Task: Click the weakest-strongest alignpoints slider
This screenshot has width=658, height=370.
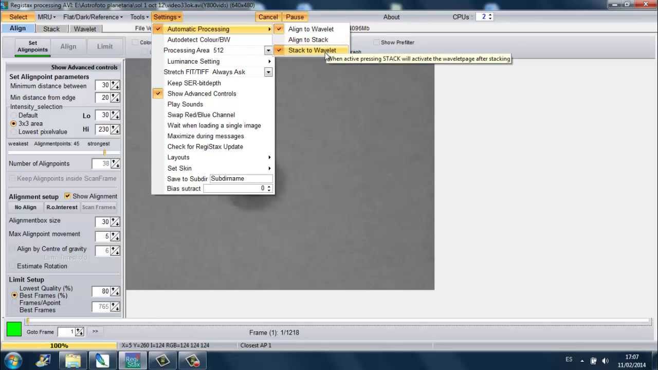Action: click(x=64, y=153)
